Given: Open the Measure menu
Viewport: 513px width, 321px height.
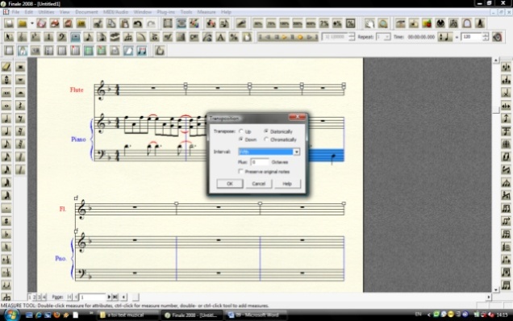Looking at the screenshot, I should click(206, 12).
